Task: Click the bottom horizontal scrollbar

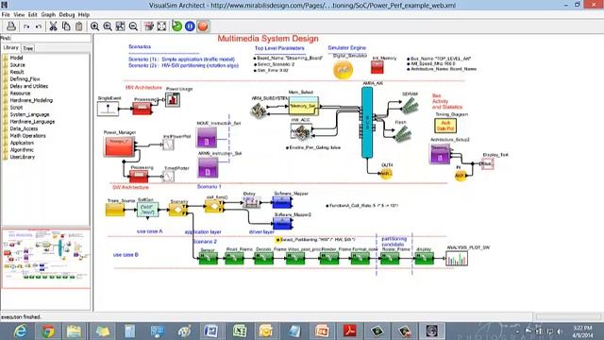Action: pos(568,316)
